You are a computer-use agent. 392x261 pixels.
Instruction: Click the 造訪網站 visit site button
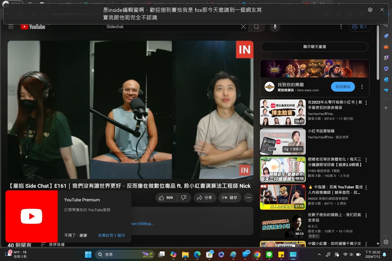pyautogui.click(x=343, y=87)
